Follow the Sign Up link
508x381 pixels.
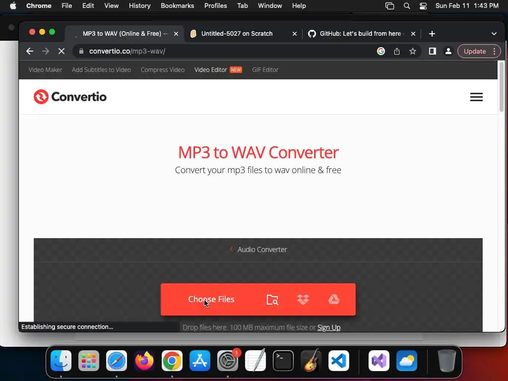click(x=329, y=327)
